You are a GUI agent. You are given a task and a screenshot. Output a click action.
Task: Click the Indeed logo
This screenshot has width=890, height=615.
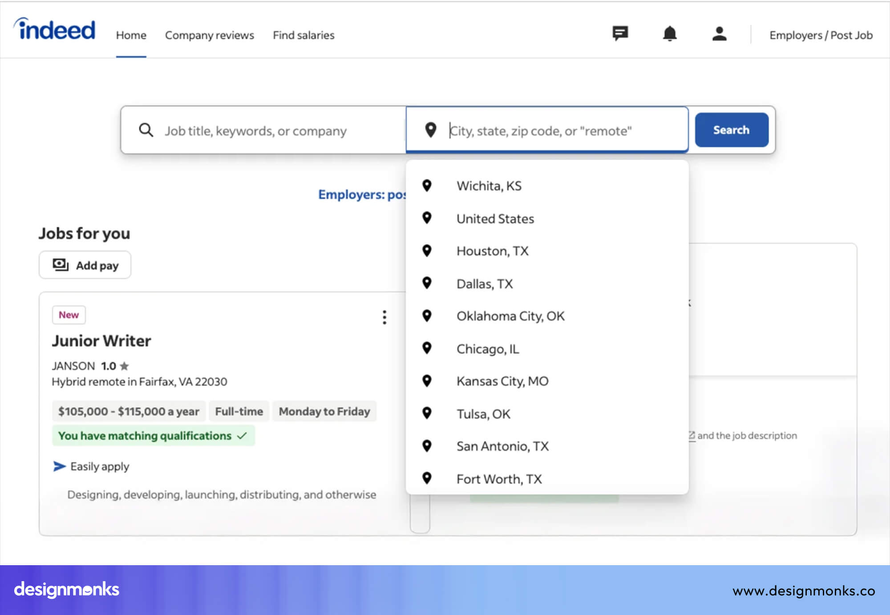coord(54,29)
